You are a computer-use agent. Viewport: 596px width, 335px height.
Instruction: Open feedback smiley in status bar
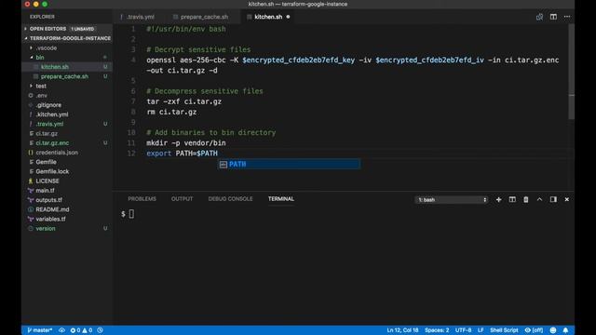[553, 330]
